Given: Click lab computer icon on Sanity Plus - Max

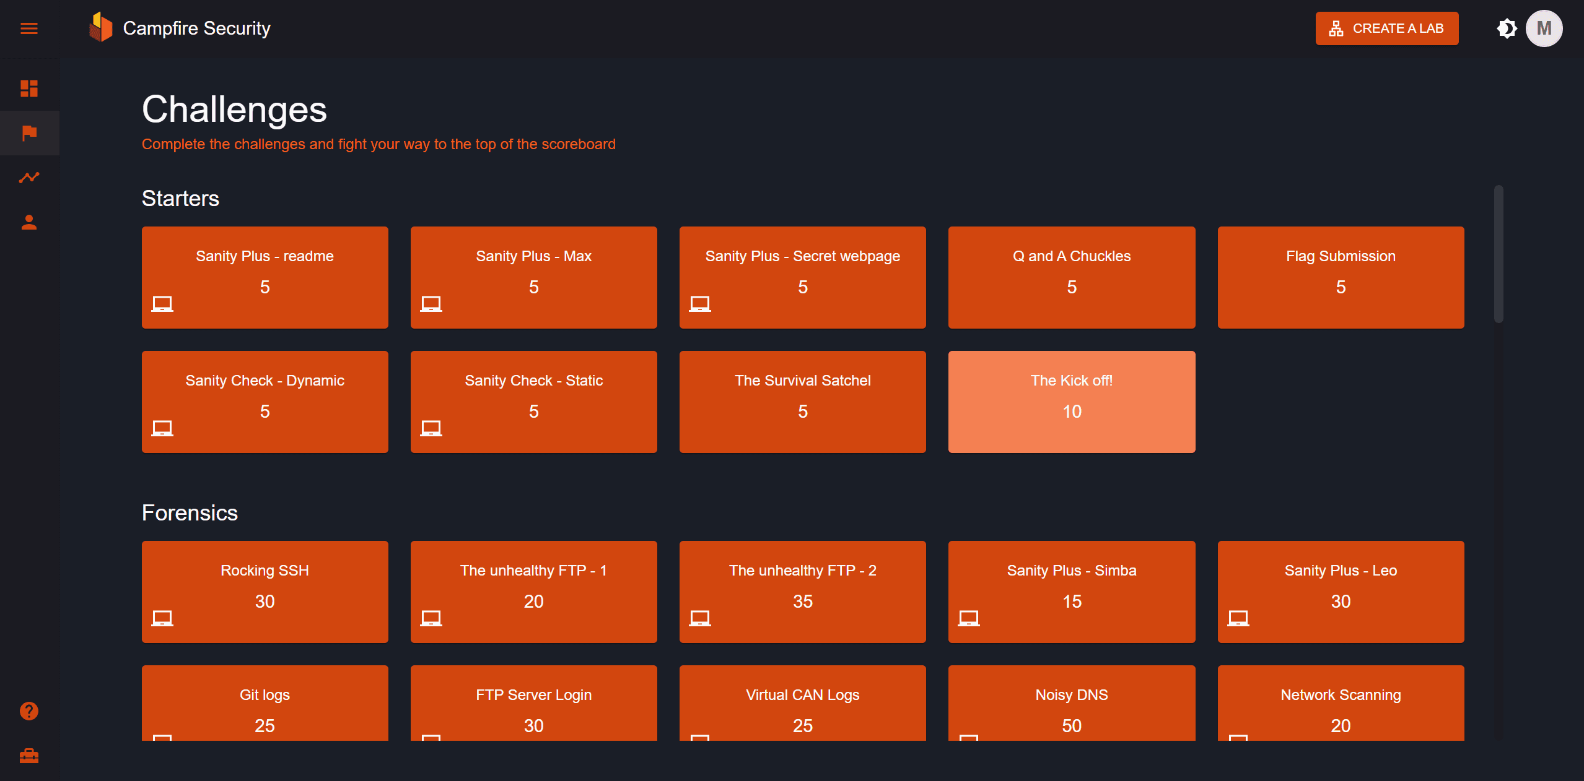Looking at the screenshot, I should click(431, 304).
